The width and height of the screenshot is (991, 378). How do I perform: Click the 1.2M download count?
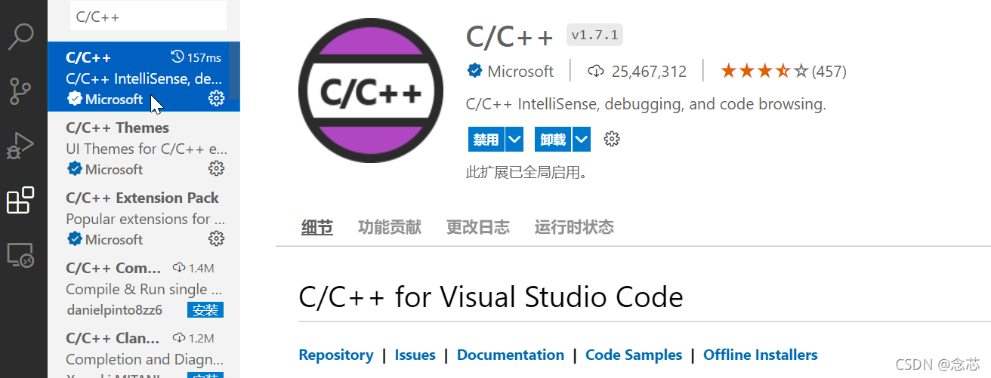pyautogui.click(x=193, y=338)
